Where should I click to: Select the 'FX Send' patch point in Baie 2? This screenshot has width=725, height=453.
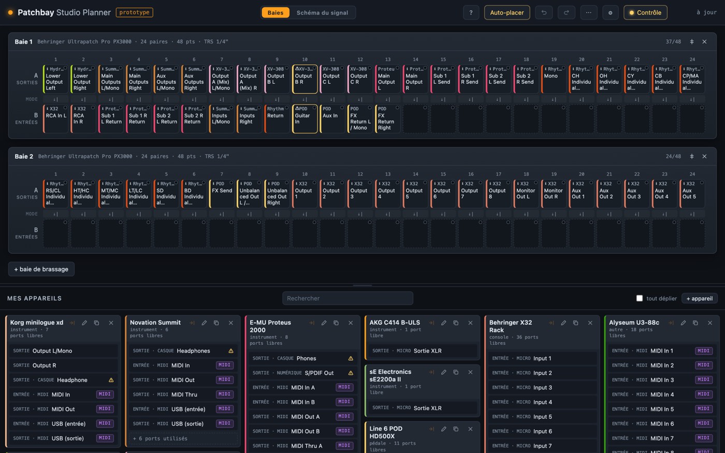point(222,194)
